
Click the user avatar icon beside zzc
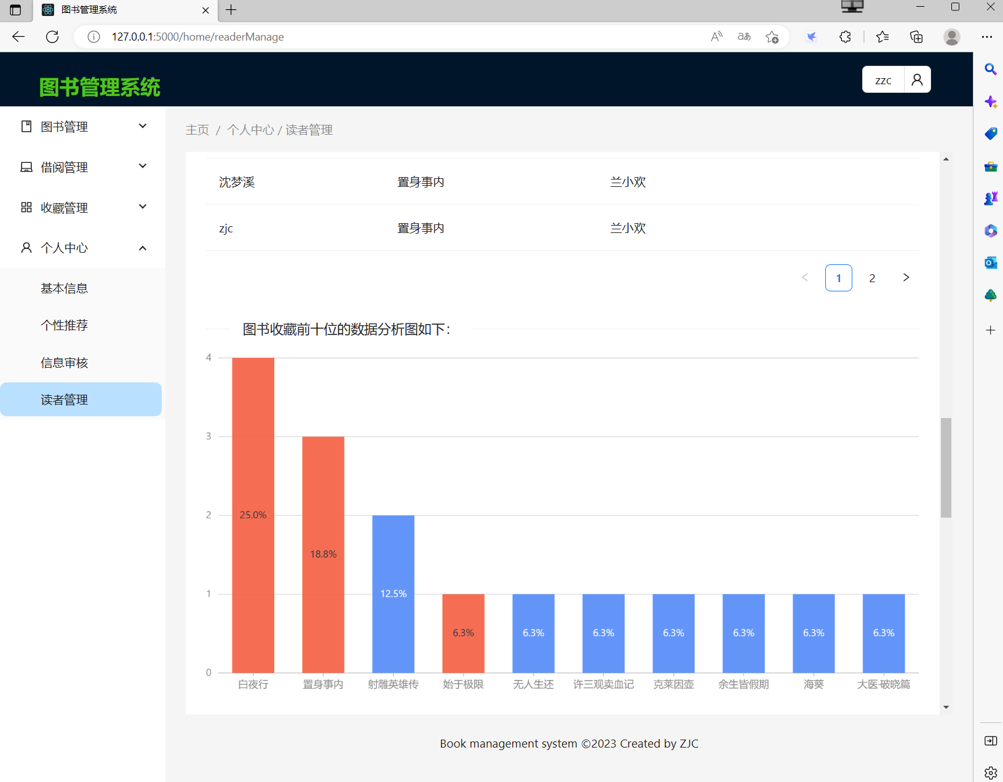coord(917,79)
